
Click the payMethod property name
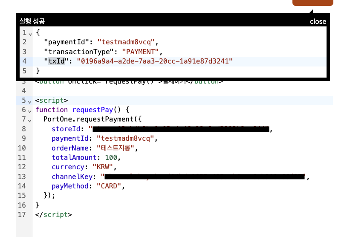[70, 186]
